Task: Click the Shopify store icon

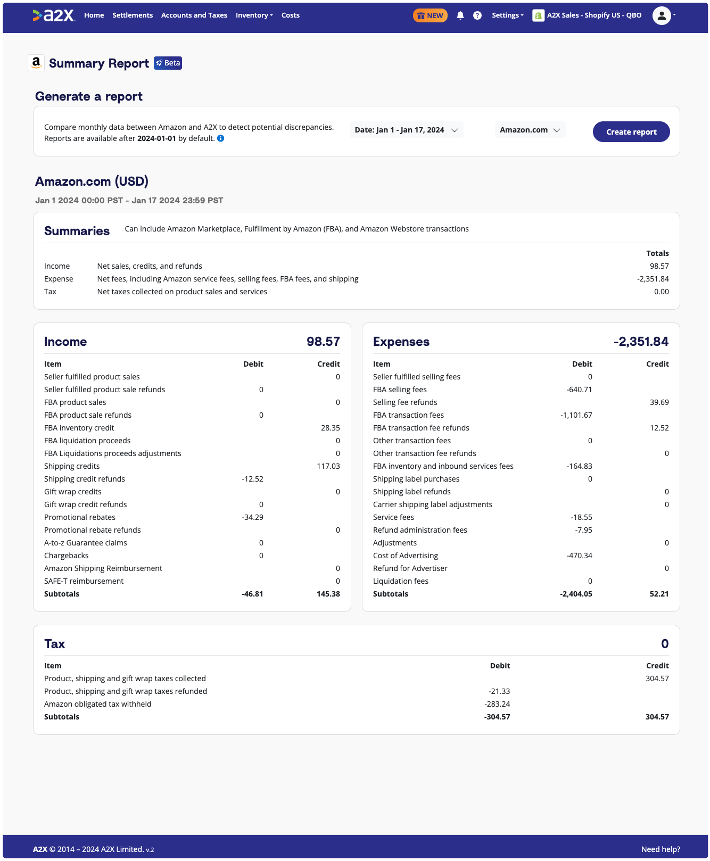Action: 538,15
